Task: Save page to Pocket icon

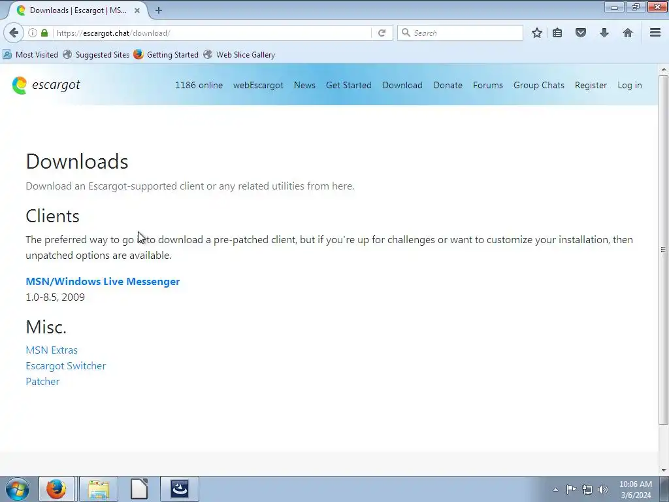Action: (x=581, y=33)
